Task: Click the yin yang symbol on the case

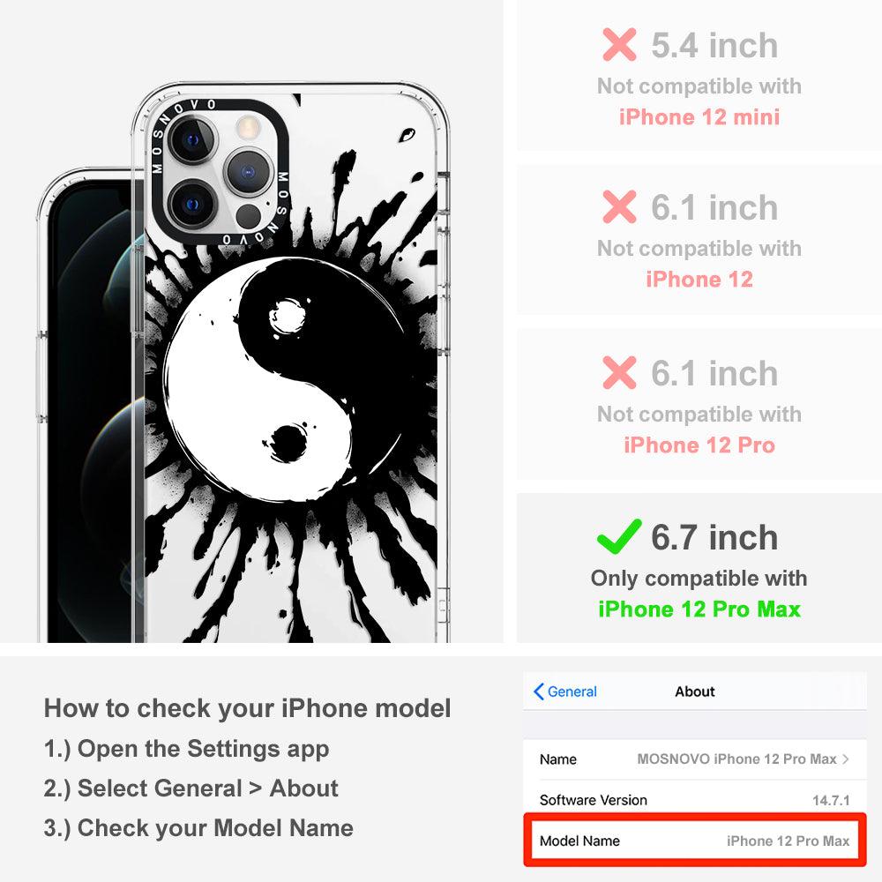Action: [285, 379]
